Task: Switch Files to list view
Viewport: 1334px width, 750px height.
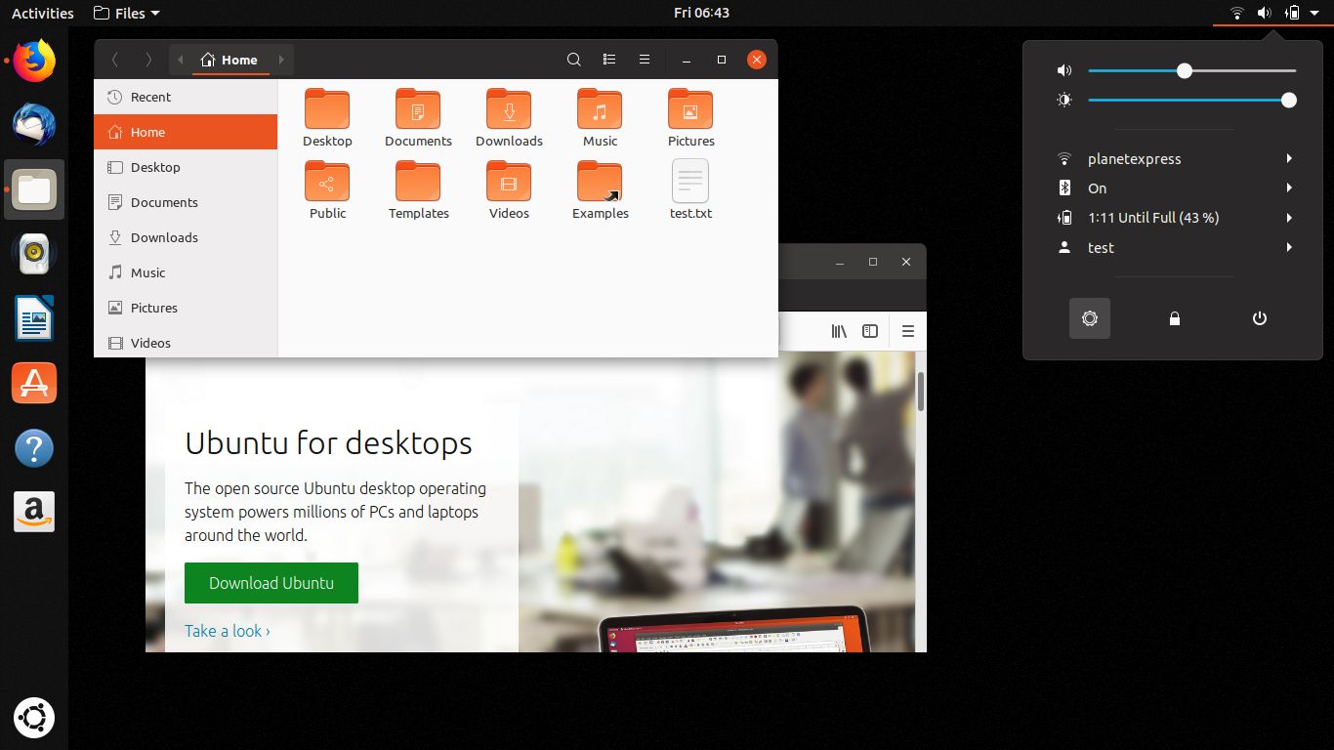Action: [608, 59]
